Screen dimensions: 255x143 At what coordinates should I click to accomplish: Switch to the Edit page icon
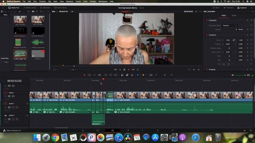point(112,130)
